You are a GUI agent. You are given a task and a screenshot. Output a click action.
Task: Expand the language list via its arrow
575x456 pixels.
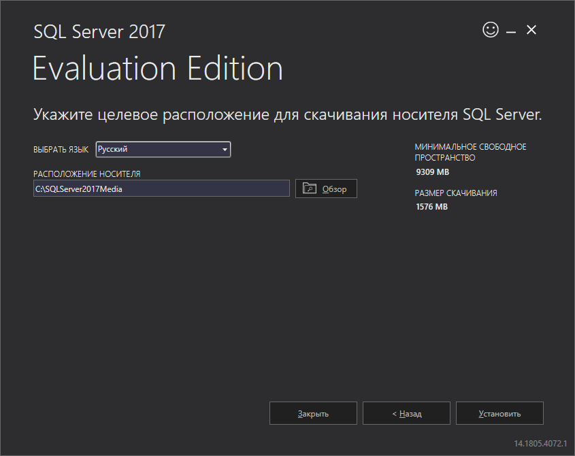pyautogui.click(x=225, y=150)
